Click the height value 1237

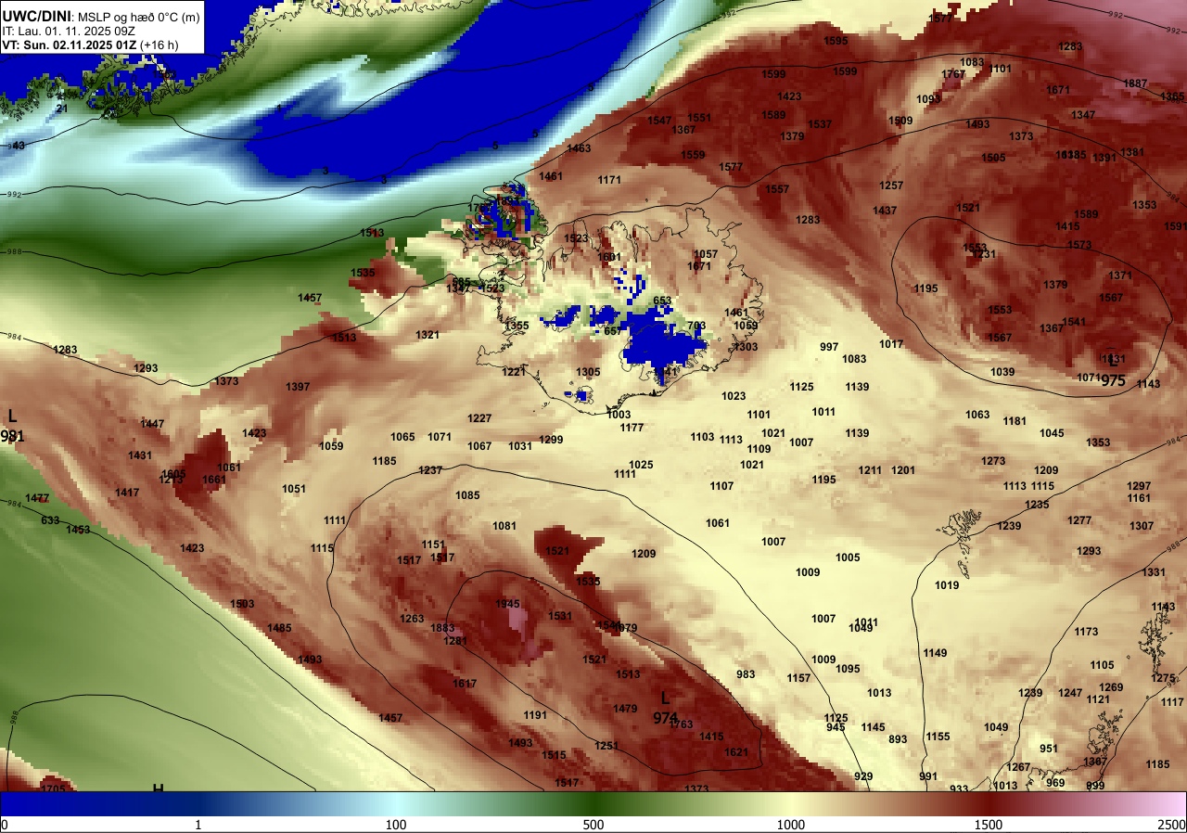tap(430, 470)
